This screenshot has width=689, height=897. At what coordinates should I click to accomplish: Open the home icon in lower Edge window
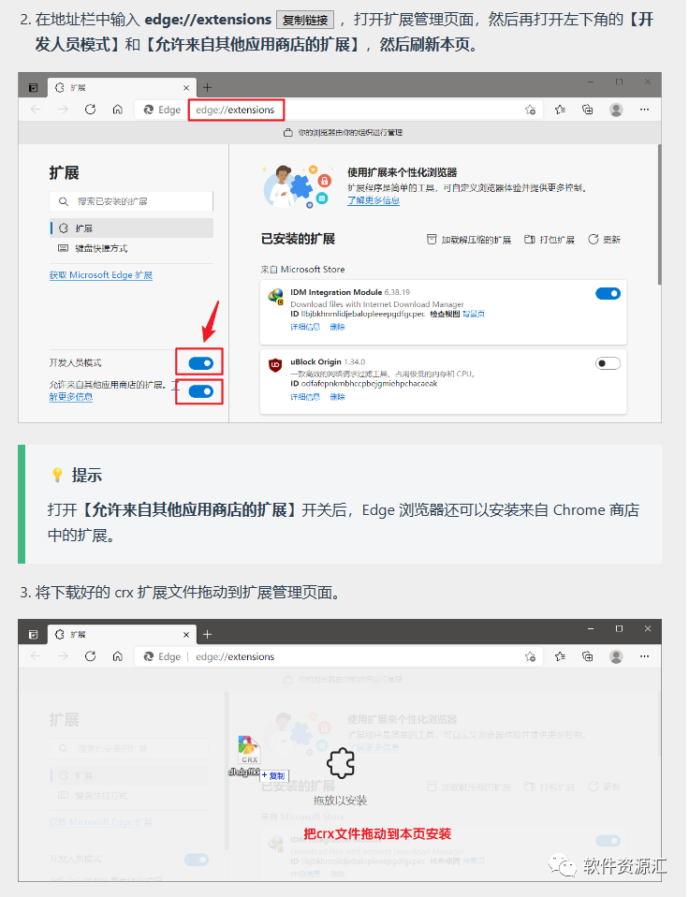118,656
